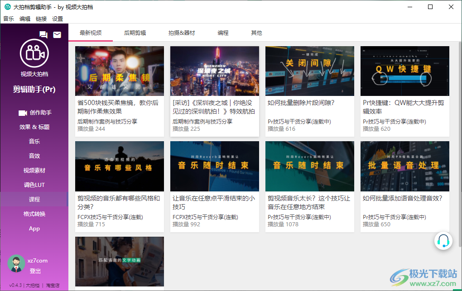Click 后期制作案例与技巧分享 under 深圳夜之城 video
The width and height of the screenshot is (462, 291).
[x=202, y=121]
